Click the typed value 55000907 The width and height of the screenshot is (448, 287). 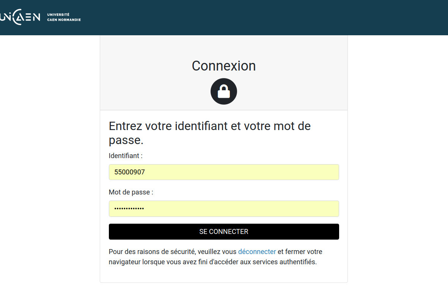pos(130,172)
